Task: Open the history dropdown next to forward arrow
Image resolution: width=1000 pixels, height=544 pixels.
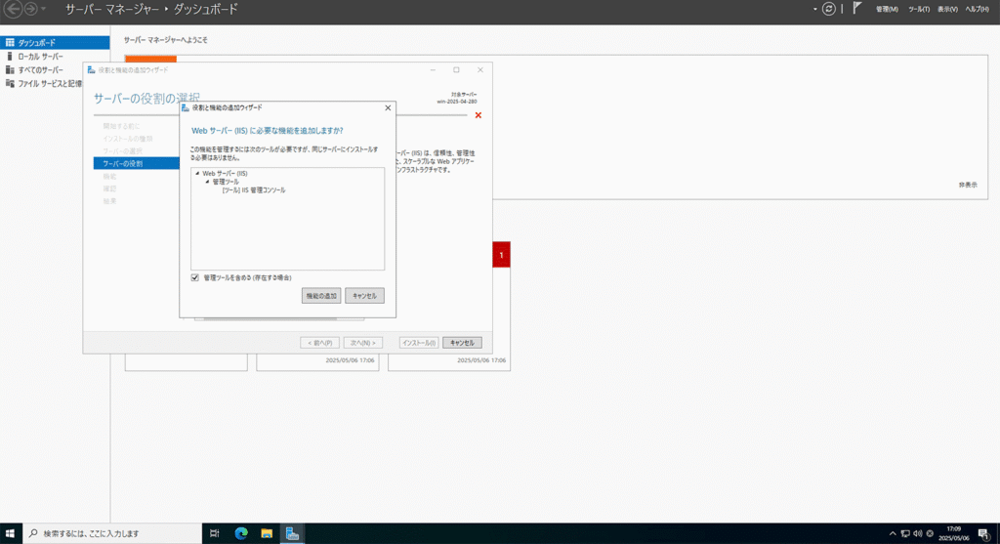Action: tap(43, 9)
